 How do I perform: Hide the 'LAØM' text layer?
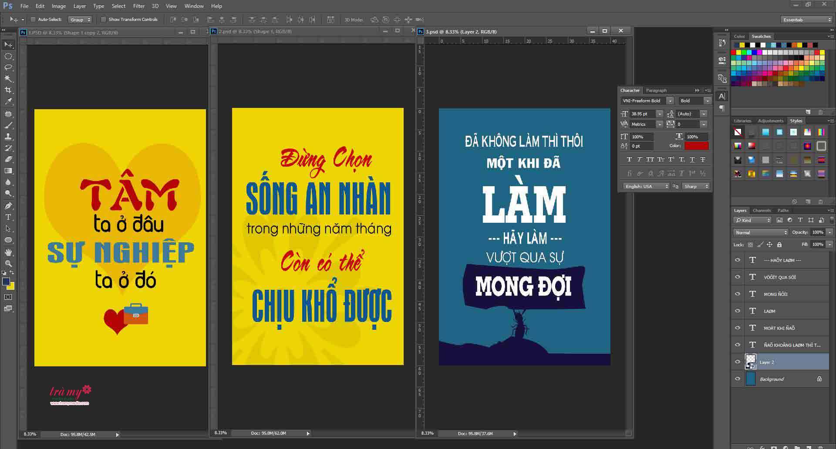[x=738, y=311]
